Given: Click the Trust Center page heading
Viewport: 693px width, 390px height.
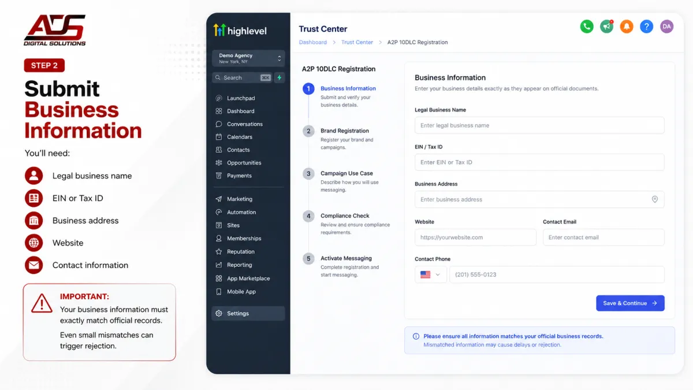Looking at the screenshot, I should tap(323, 29).
